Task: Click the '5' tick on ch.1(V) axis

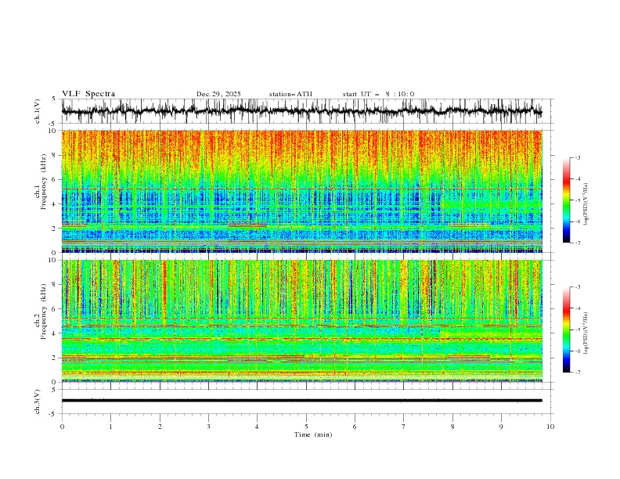Action: coord(54,99)
